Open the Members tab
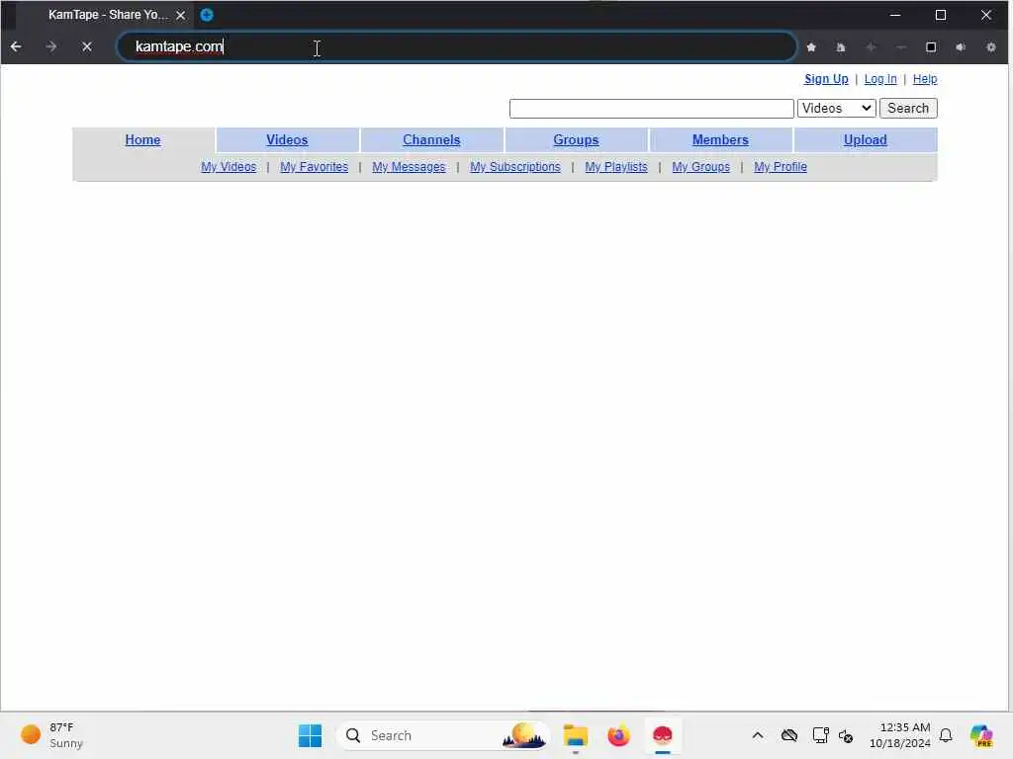This screenshot has height=759, width=1013. click(720, 140)
